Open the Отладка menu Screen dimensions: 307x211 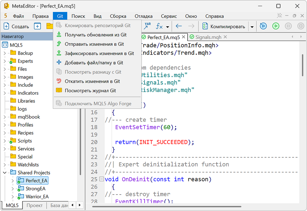(144, 16)
